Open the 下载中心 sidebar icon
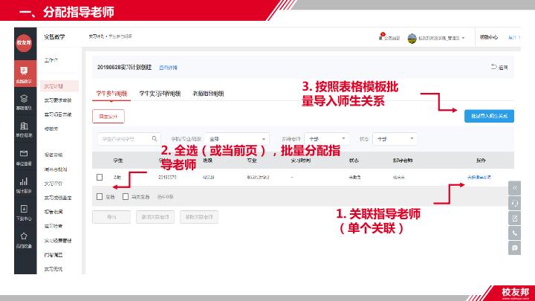This screenshot has width=535, height=301. point(25,212)
